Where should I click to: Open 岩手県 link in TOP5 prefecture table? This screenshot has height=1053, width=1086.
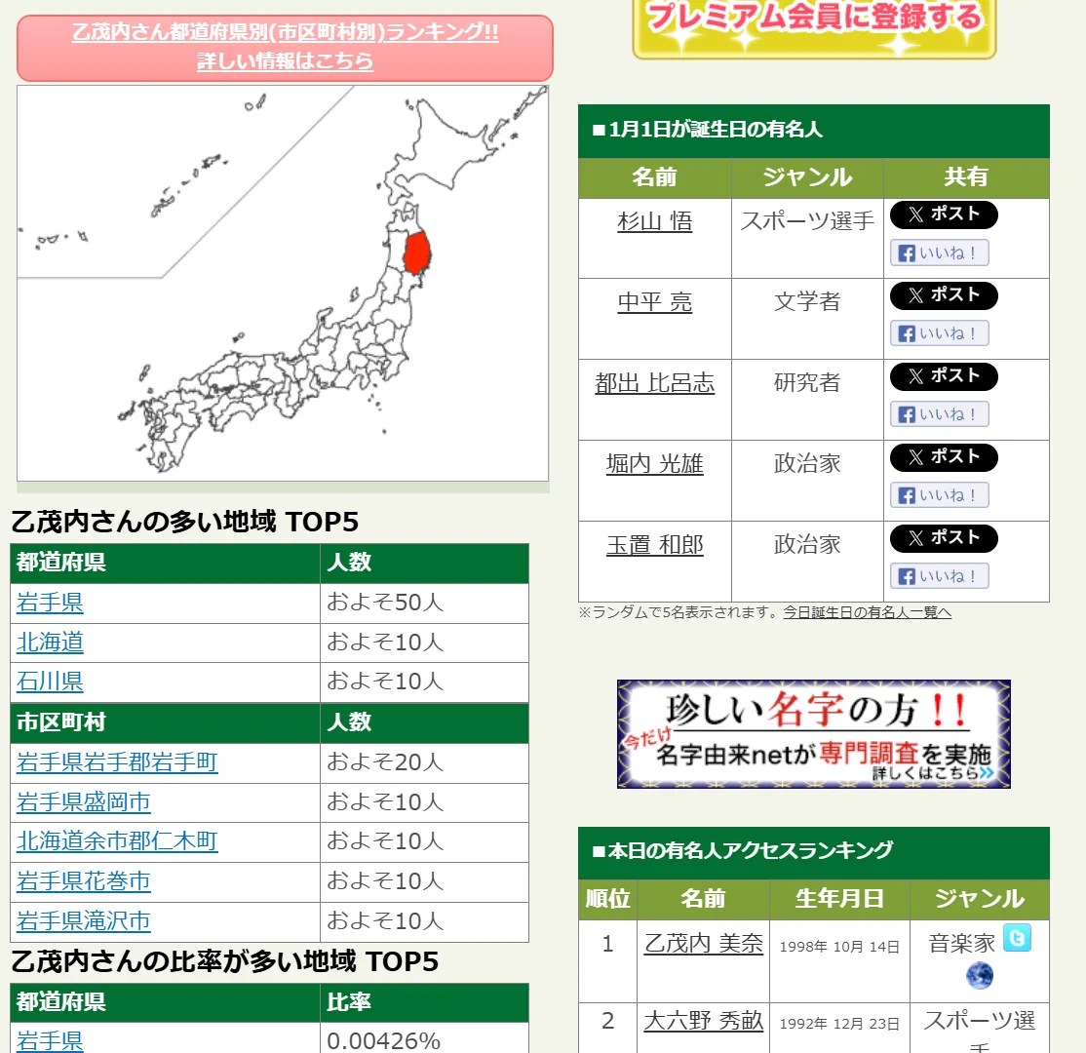[x=50, y=602]
